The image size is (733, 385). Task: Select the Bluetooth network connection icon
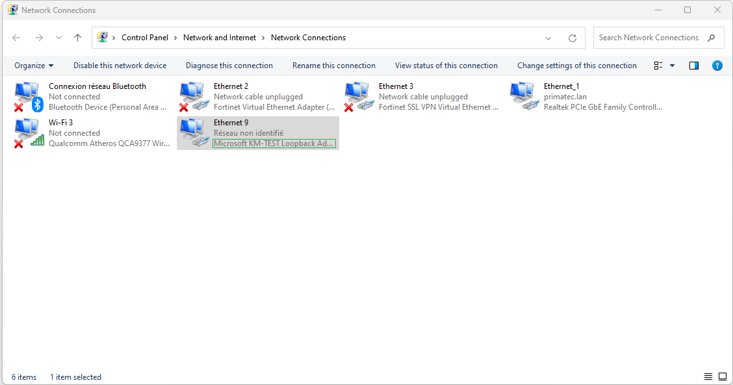point(28,96)
